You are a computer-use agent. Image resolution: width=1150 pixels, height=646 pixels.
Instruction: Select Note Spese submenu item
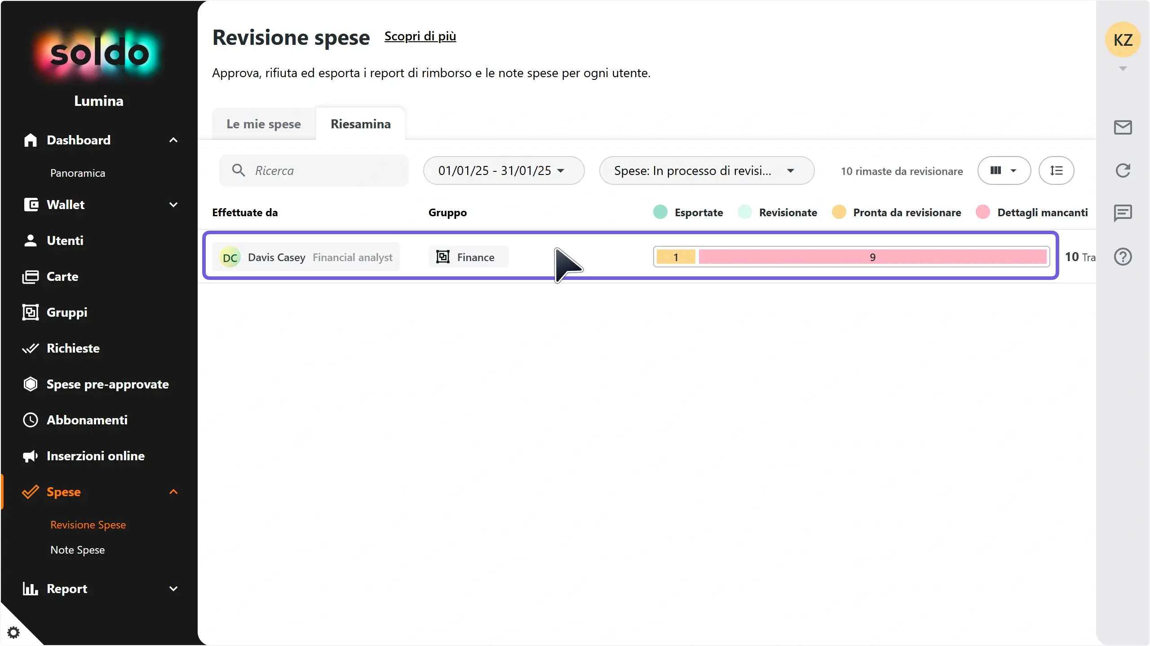[x=77, y=550]
